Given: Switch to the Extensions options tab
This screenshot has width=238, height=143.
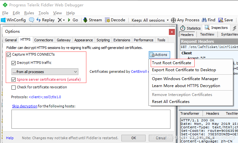Looking at the screenshot, I should tap(122, 40).
